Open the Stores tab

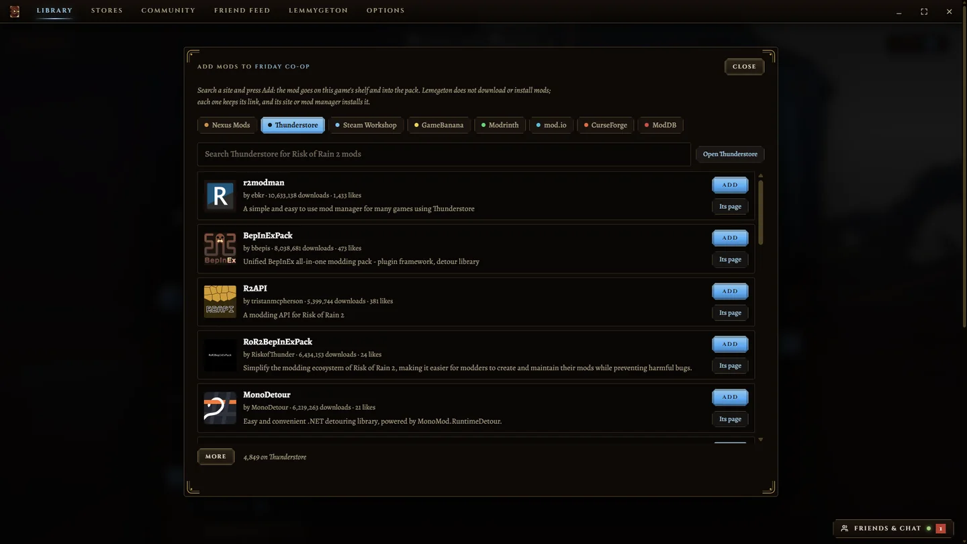click(107, 11)
